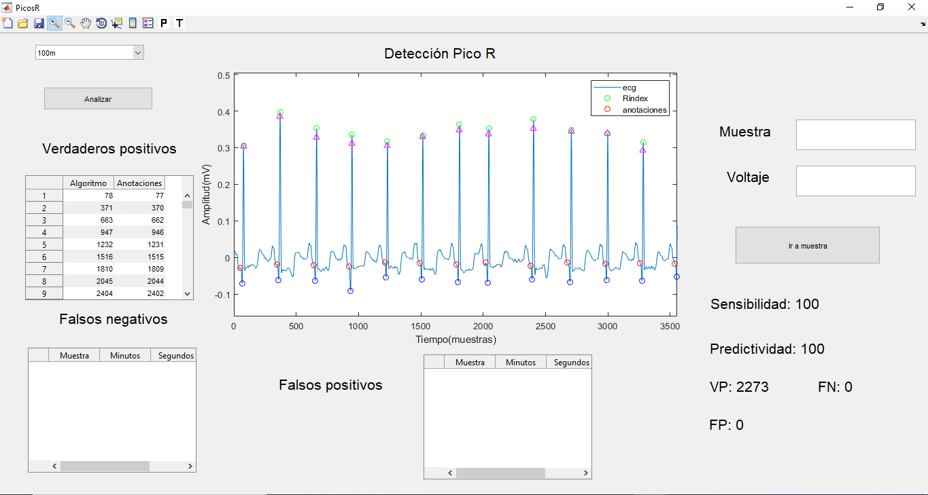Click the VP: 2273 value

click(x=739, y=387)
